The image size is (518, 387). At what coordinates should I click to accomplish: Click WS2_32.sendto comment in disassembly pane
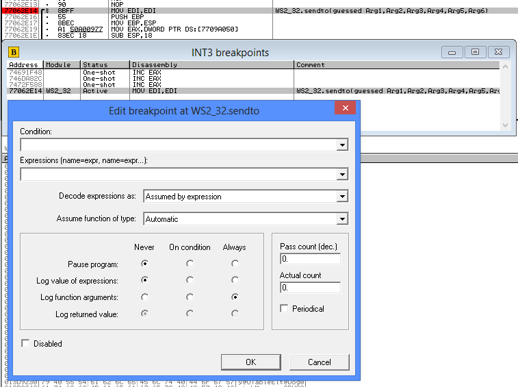pyautogui.click(x=382, y=11)
